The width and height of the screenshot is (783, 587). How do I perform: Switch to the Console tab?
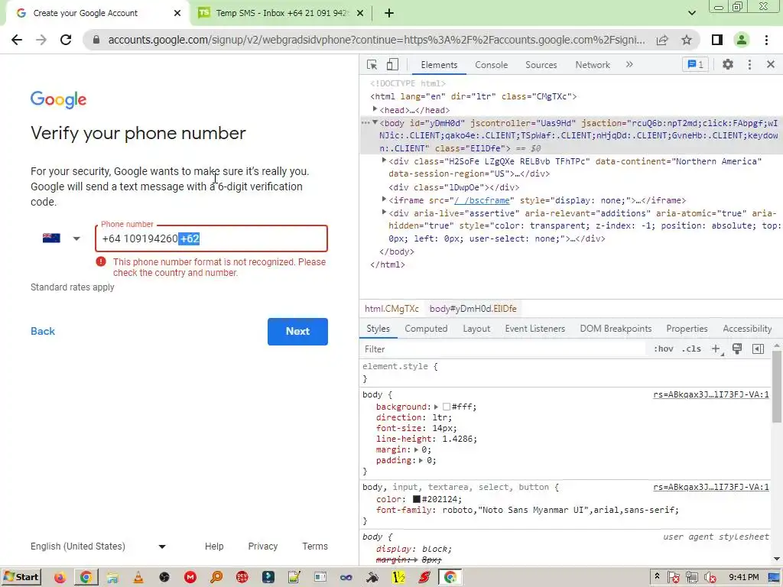492,65
